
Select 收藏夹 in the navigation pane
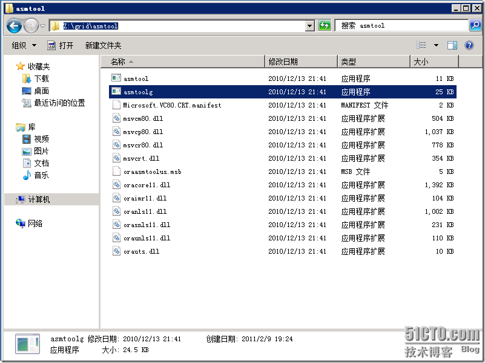coord(33,66)
